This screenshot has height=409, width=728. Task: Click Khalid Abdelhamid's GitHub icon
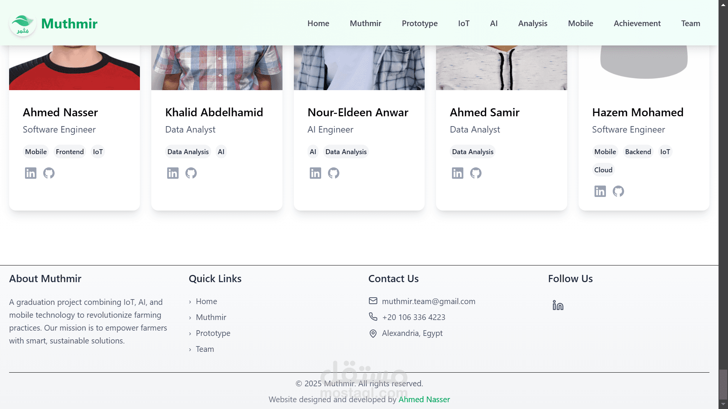tap(191, 173)
